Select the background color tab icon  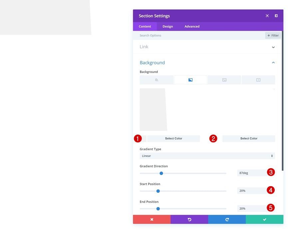(x=156, y=80)
